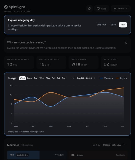Screen dimensions: 135x160
Task: Click the Machines section heading
Action: (13, 145)
